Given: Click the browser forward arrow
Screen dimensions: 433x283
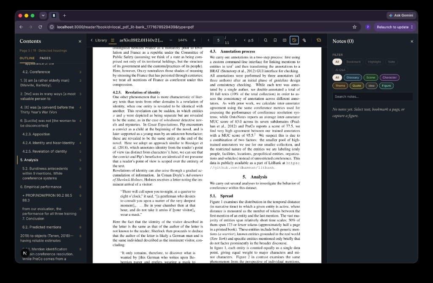Looking at the screenshot, I should tap(30, 27).
